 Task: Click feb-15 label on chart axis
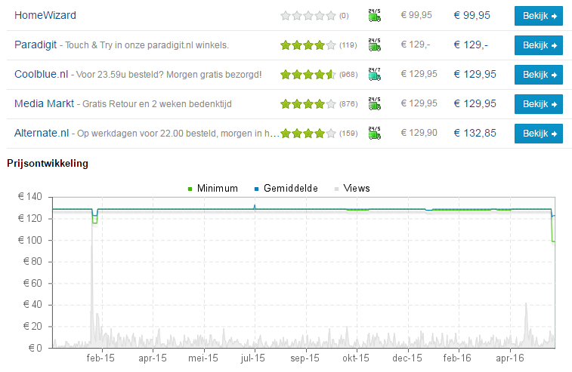[x=100, y=358]
